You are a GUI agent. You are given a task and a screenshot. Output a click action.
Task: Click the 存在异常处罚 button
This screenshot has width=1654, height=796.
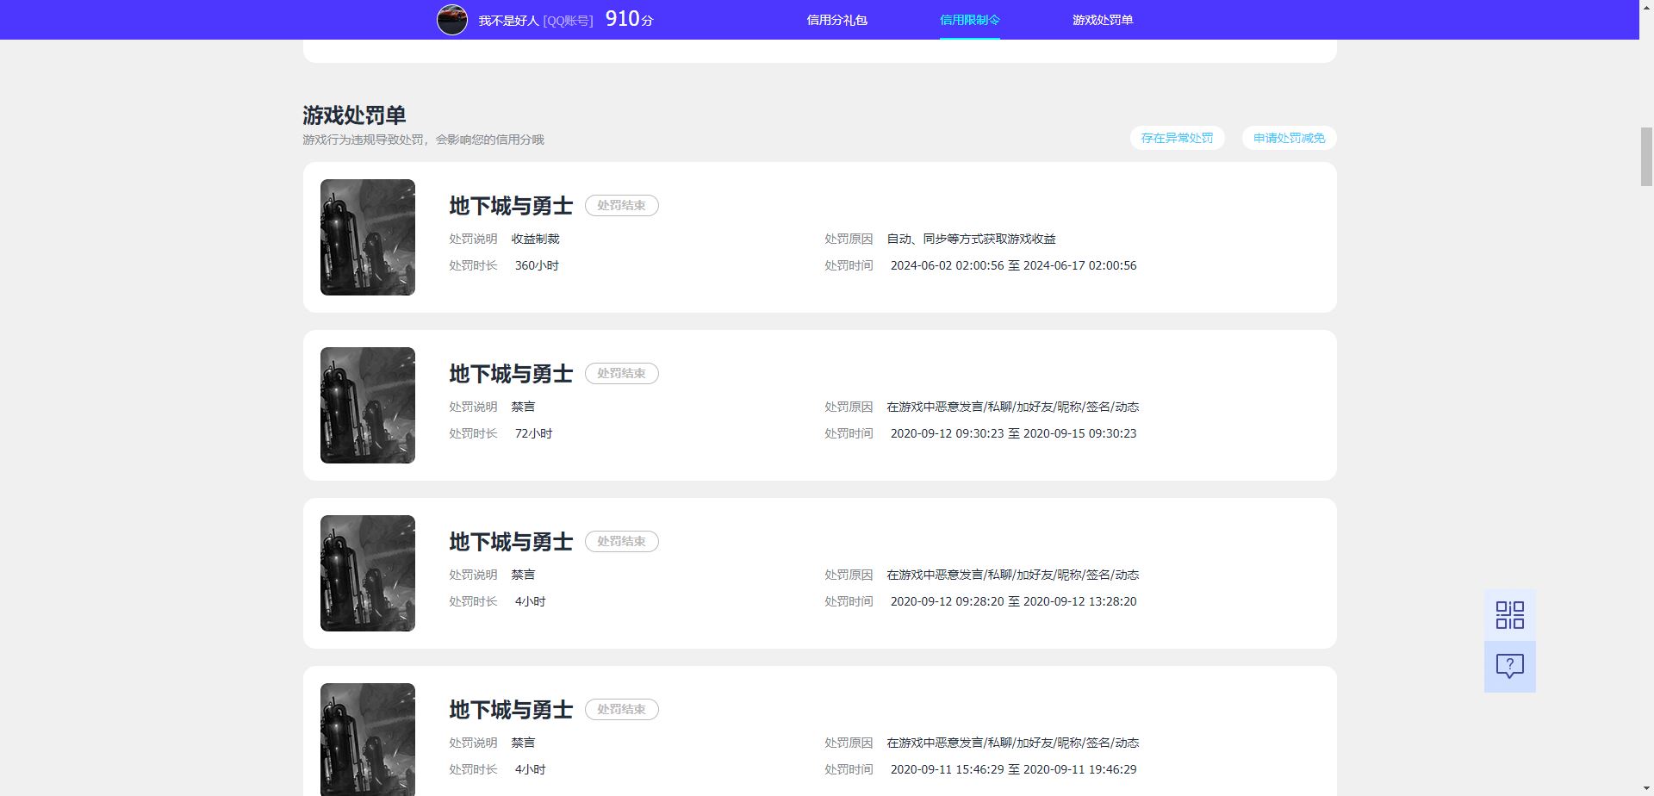coord(1176,138)
